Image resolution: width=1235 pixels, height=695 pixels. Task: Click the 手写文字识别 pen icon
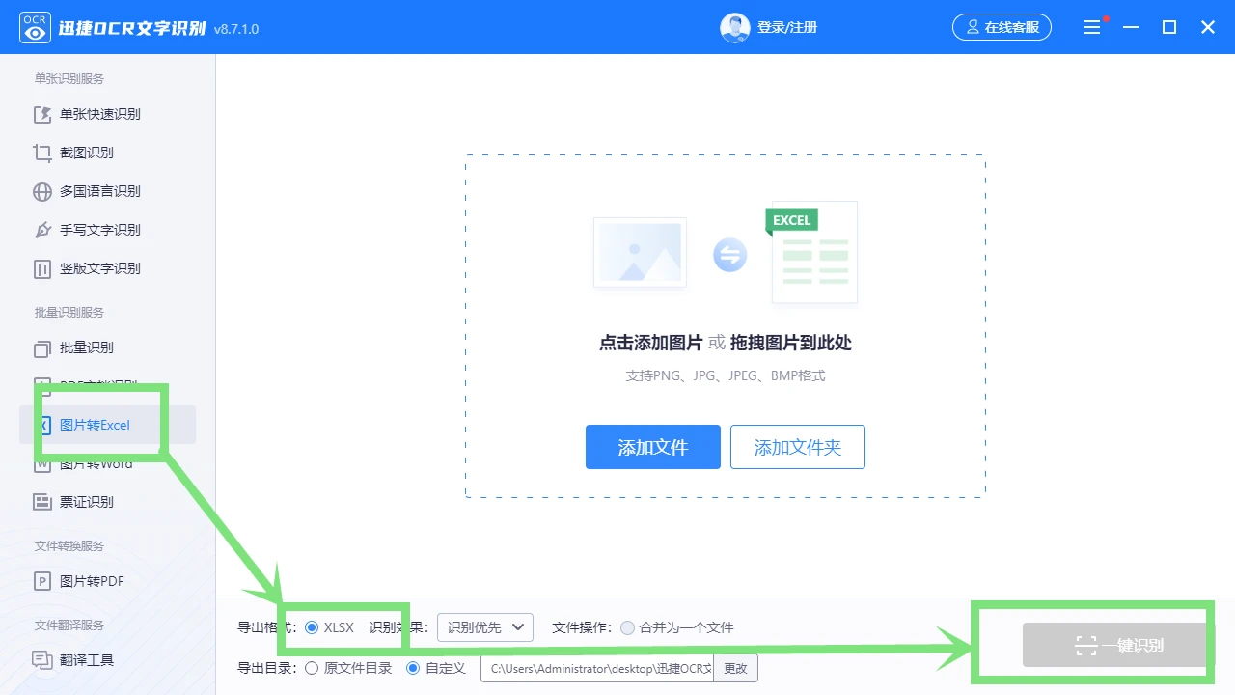click(x=42, y=230)
